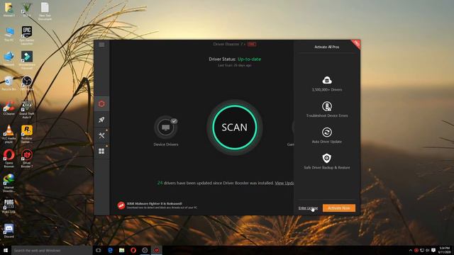454x255 pixels.
Task: Click the 3,500,000+ Drivers database icon
Action: pos(327,80)
